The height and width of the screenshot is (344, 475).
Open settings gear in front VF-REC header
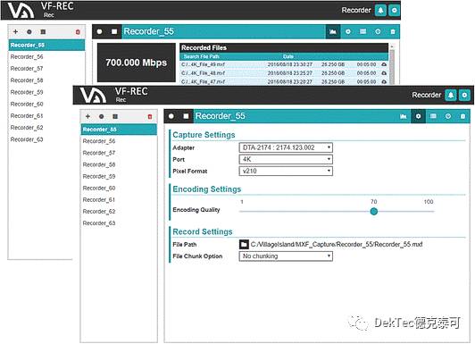click(x=464, y=96)
